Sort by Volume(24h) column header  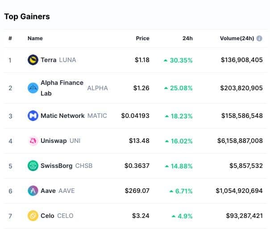pos(237,38)
